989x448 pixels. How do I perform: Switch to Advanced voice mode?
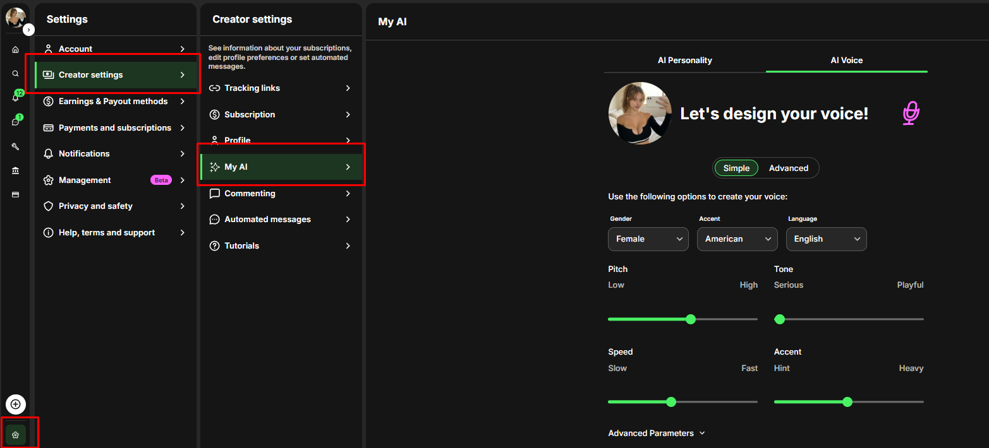pyautogui.click(x=788, y=168)
